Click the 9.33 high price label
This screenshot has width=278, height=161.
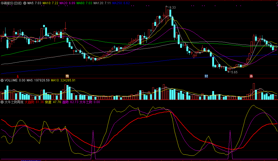point(172,8)
